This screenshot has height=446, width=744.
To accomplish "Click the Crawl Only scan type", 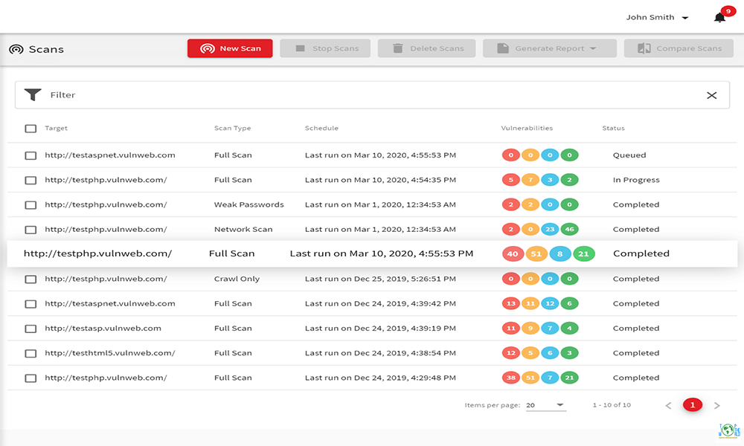I will (x=237, y=279).
